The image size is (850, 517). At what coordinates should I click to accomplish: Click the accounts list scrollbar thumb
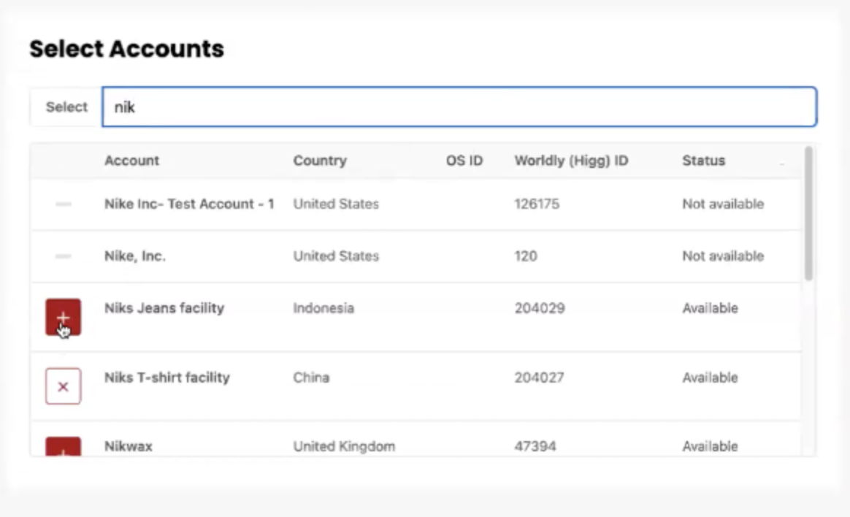pos(809,213)
